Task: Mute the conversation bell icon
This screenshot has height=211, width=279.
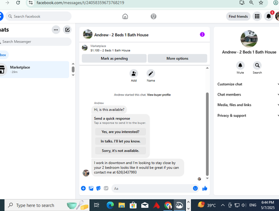Action: 240,65
